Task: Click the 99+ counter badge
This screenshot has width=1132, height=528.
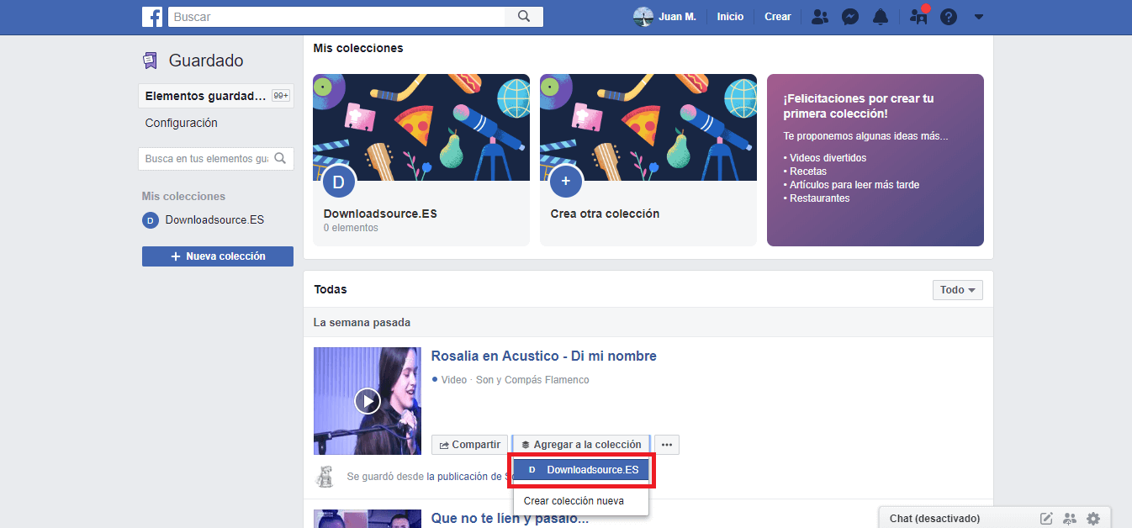Action: [x=281, y=96]
